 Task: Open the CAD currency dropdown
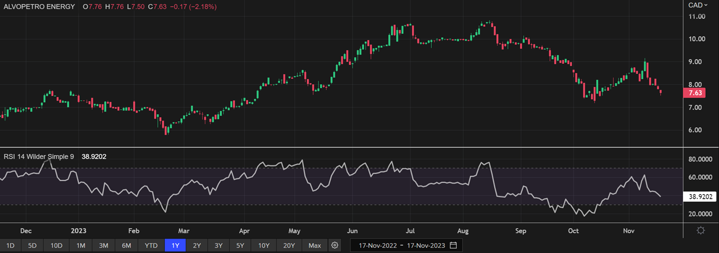click(698, 5)
